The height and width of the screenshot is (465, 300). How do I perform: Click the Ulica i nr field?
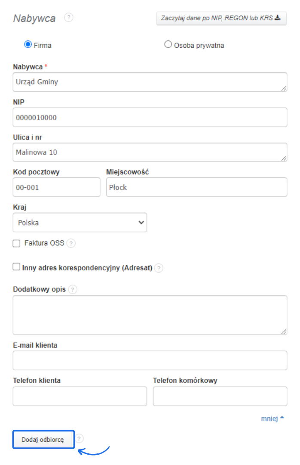click(150, 152)
